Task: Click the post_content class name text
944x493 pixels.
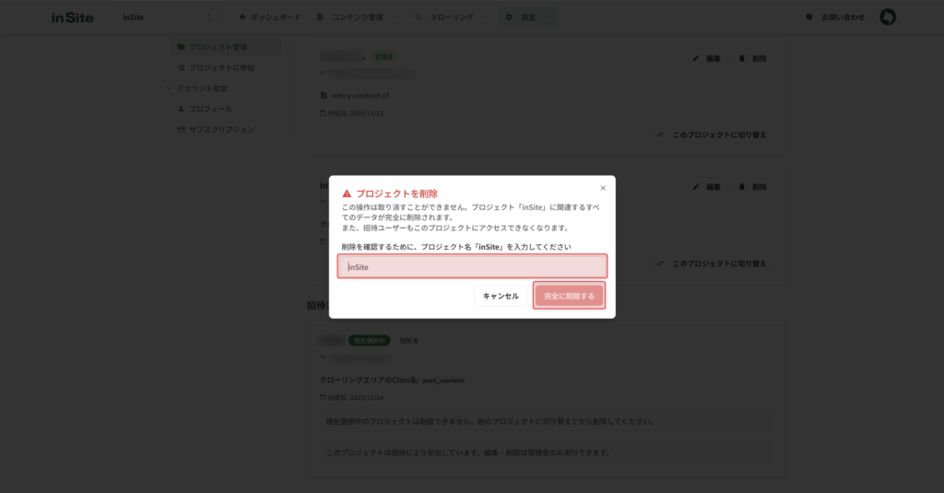Action: tap(443, 381)
